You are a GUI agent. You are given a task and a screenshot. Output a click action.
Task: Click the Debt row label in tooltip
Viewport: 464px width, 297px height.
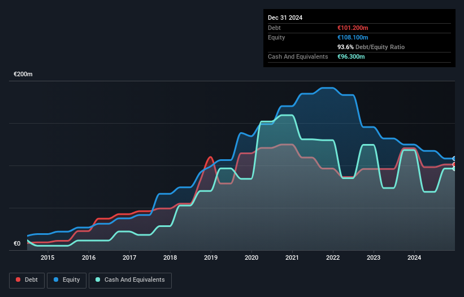click(x=274, y=28)
